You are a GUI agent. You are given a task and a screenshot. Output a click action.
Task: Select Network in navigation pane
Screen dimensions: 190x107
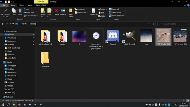[9, 97]
